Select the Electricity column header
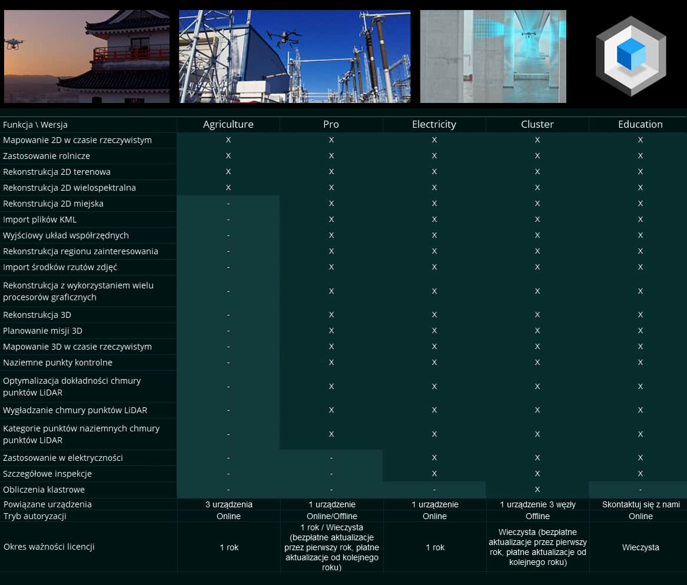 434,124
